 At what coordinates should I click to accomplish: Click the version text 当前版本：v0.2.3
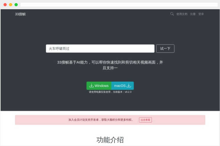coord(122,92)
